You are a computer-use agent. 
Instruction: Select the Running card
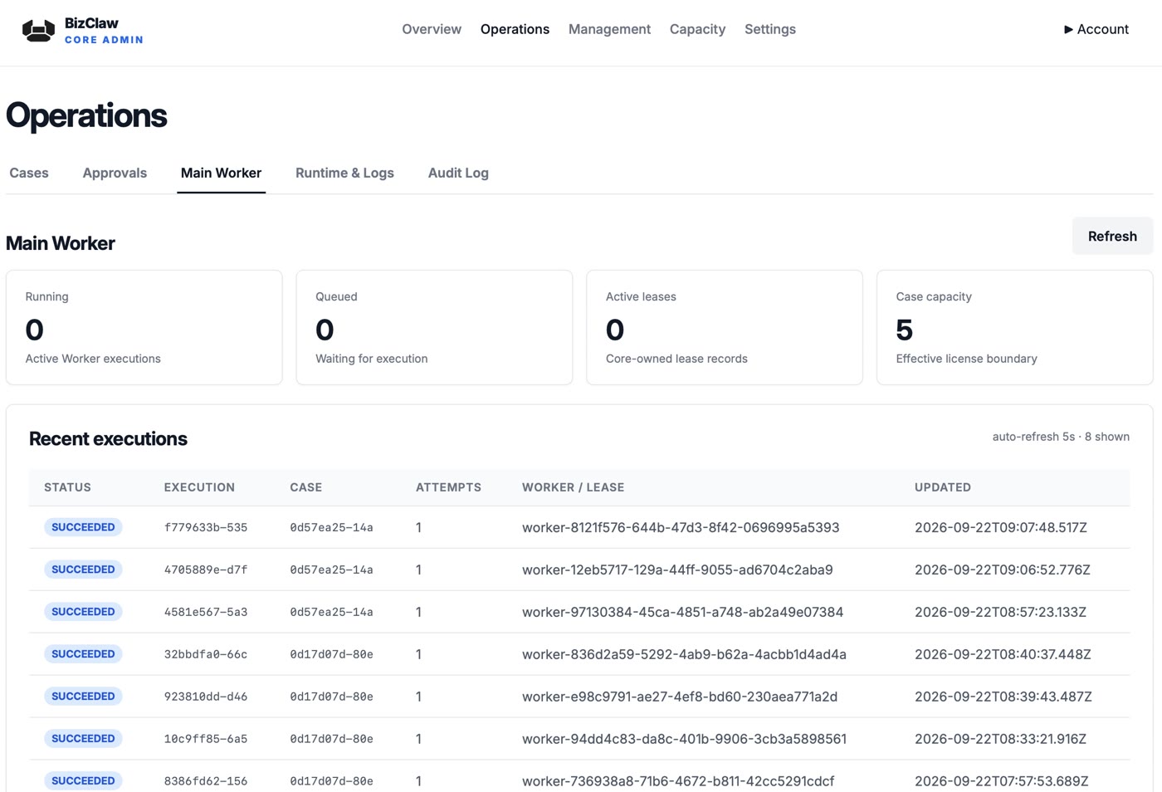(x=144, y=327)
